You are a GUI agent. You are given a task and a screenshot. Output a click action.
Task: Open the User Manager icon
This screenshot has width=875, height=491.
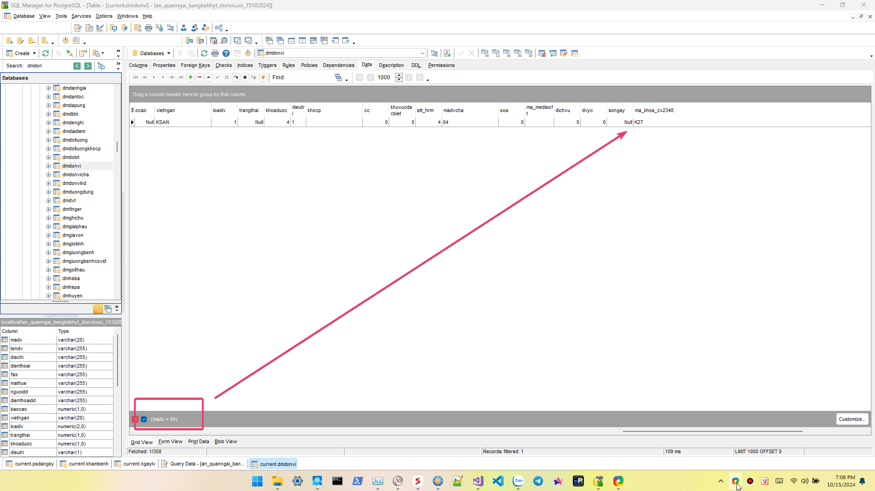(x=184, y=28)
